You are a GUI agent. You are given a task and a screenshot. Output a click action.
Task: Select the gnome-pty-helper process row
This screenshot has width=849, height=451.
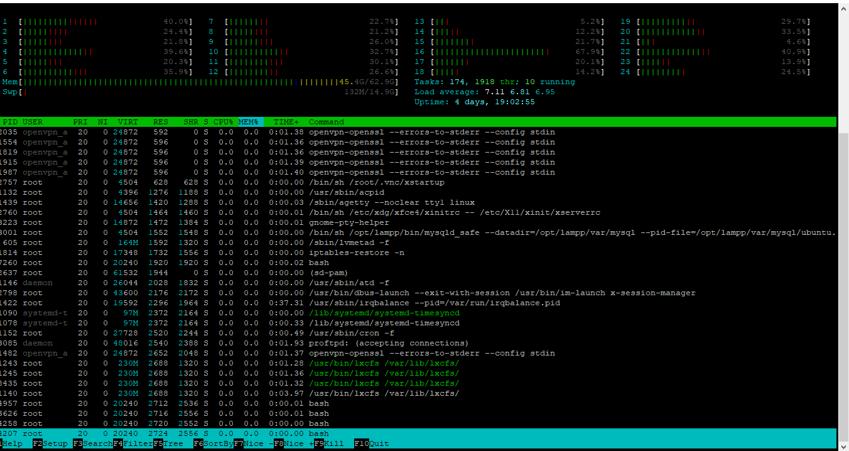point(418,222)
